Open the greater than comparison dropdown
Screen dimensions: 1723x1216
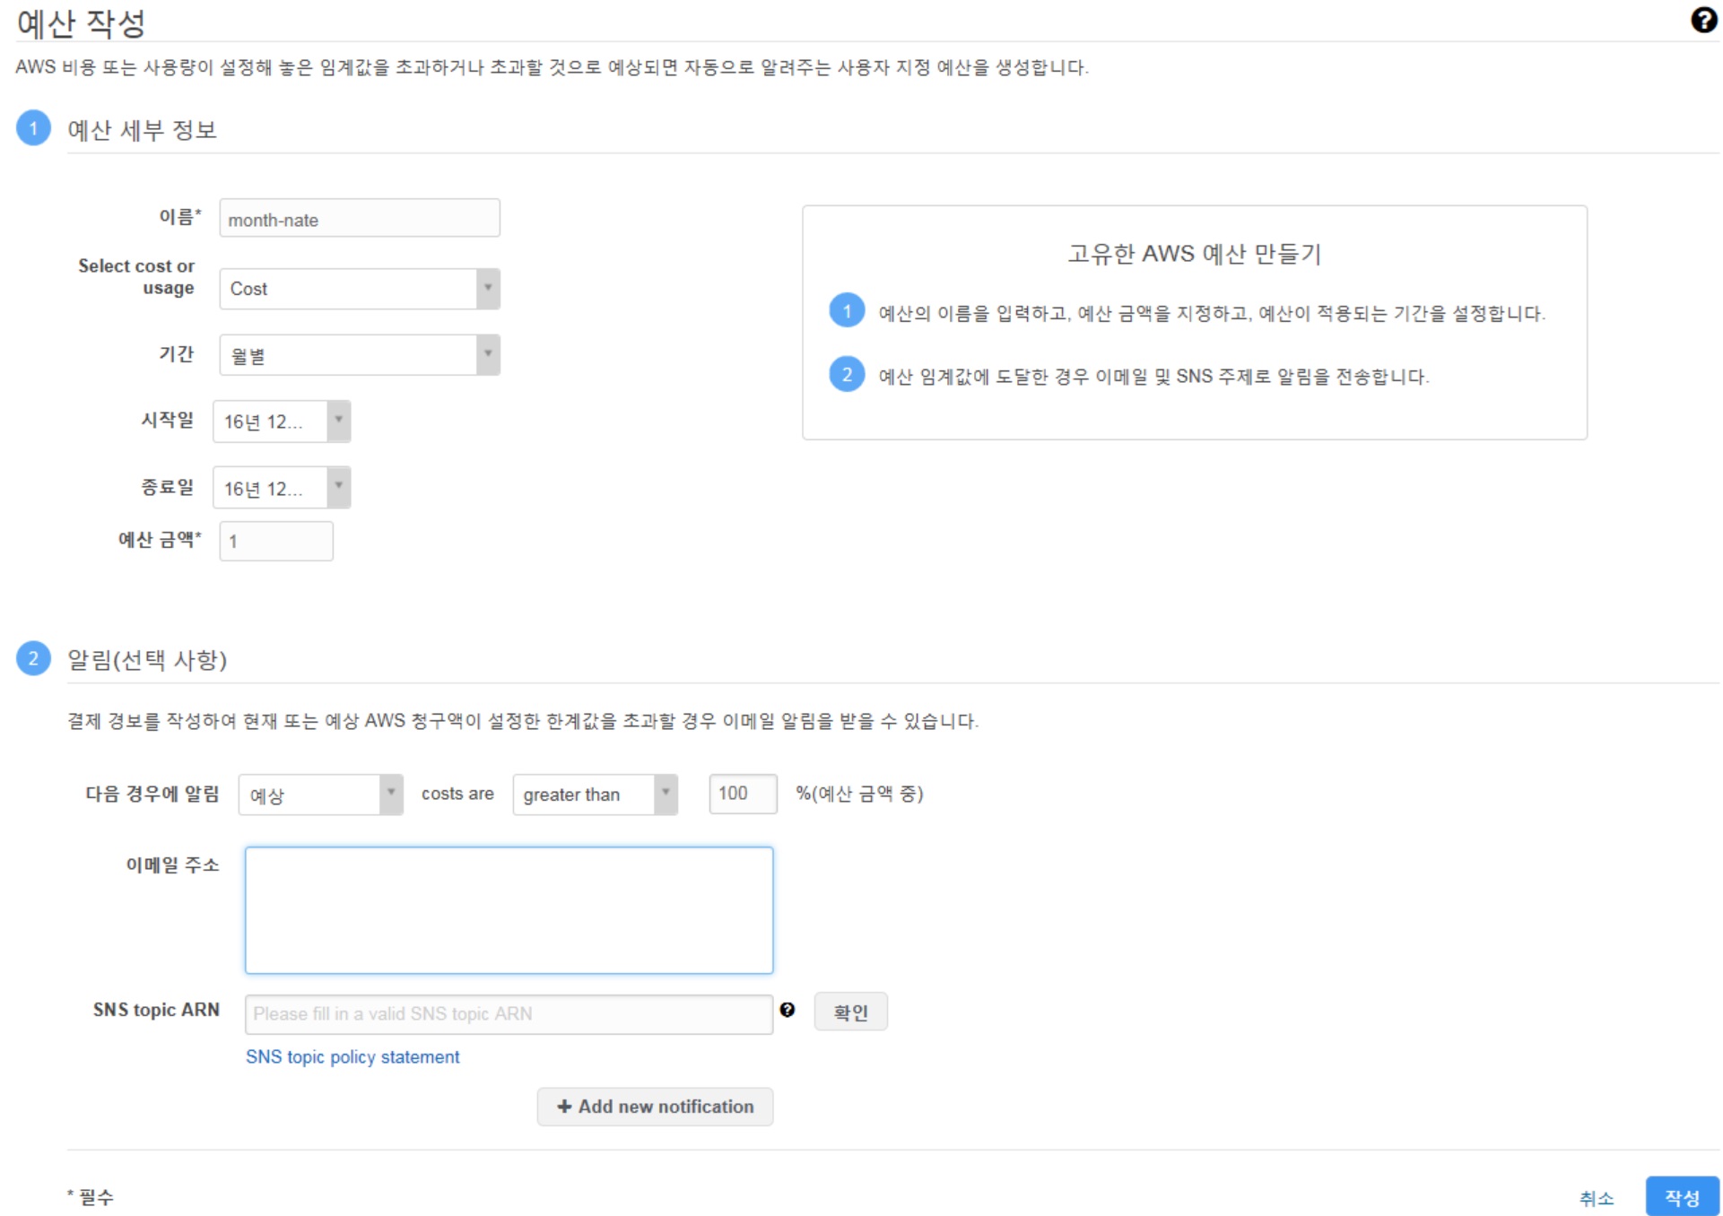pos(596,795)
